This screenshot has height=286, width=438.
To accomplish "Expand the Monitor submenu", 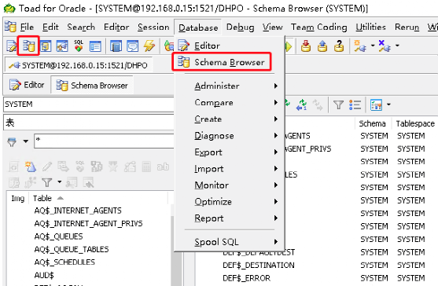I will pyautogui.click(x=230, y=185).
